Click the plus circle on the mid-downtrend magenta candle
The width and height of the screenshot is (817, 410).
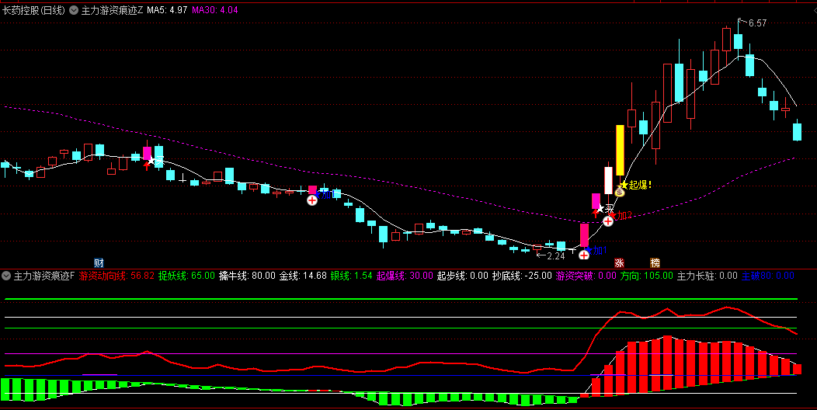point(312,200)
